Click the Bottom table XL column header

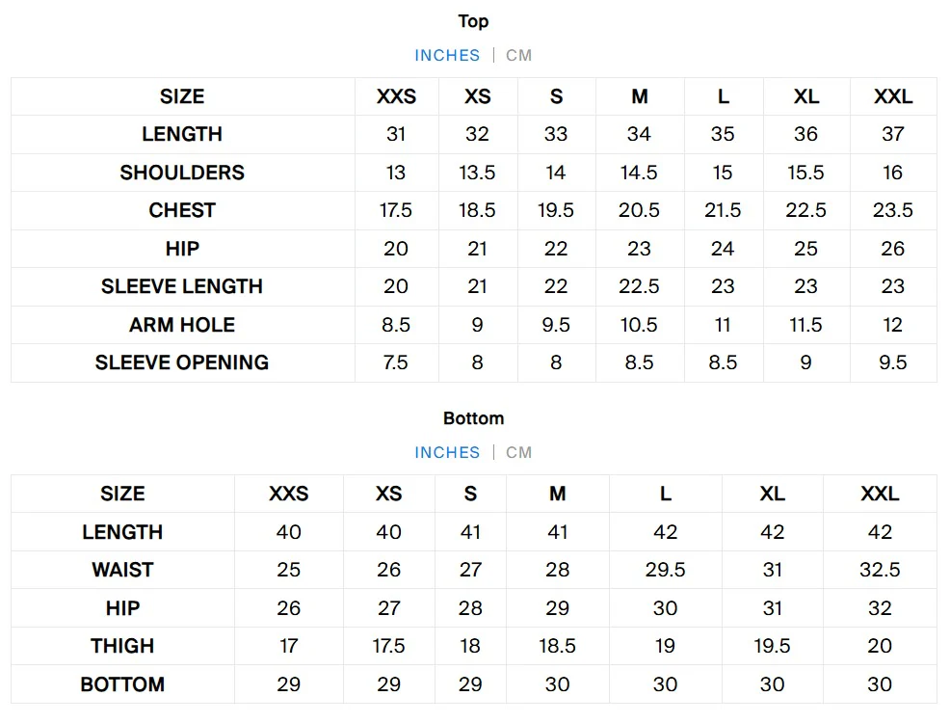[772, 494]
